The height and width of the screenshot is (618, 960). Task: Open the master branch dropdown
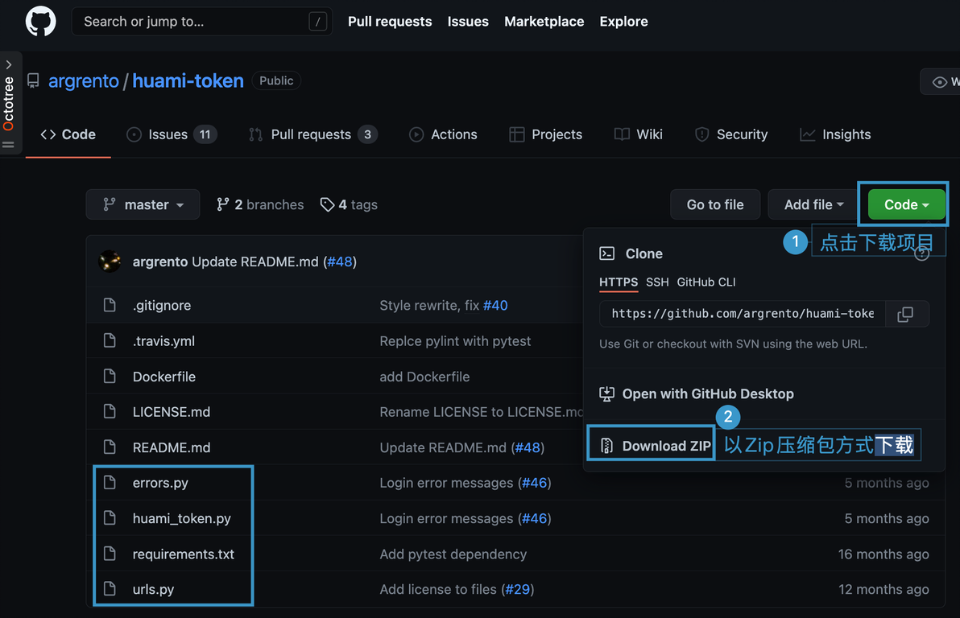(x=143, y=205)
